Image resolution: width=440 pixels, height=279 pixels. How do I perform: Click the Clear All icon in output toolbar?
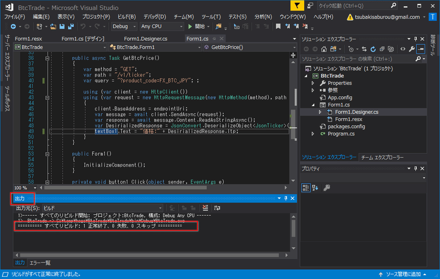coord(205,208)
